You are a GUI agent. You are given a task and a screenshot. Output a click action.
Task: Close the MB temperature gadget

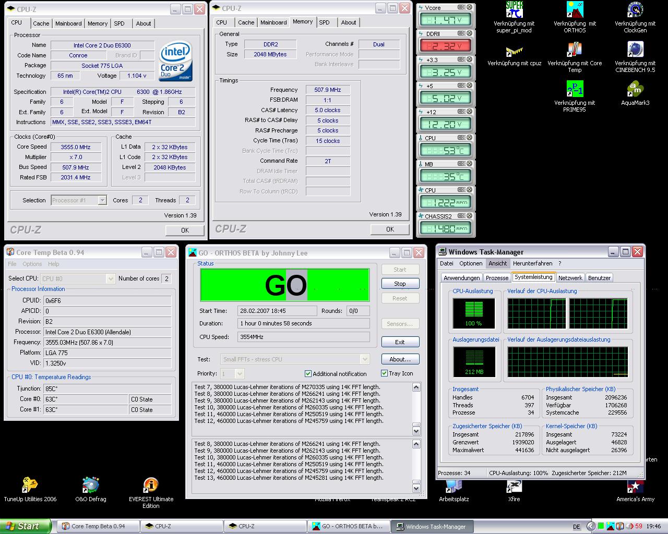point(469,164)
